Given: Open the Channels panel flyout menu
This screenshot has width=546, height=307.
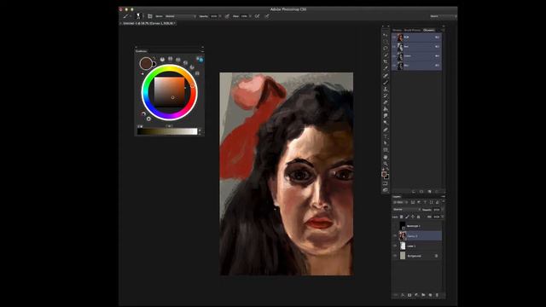Looking at the screenshot, I should click(x=443, y=30).
